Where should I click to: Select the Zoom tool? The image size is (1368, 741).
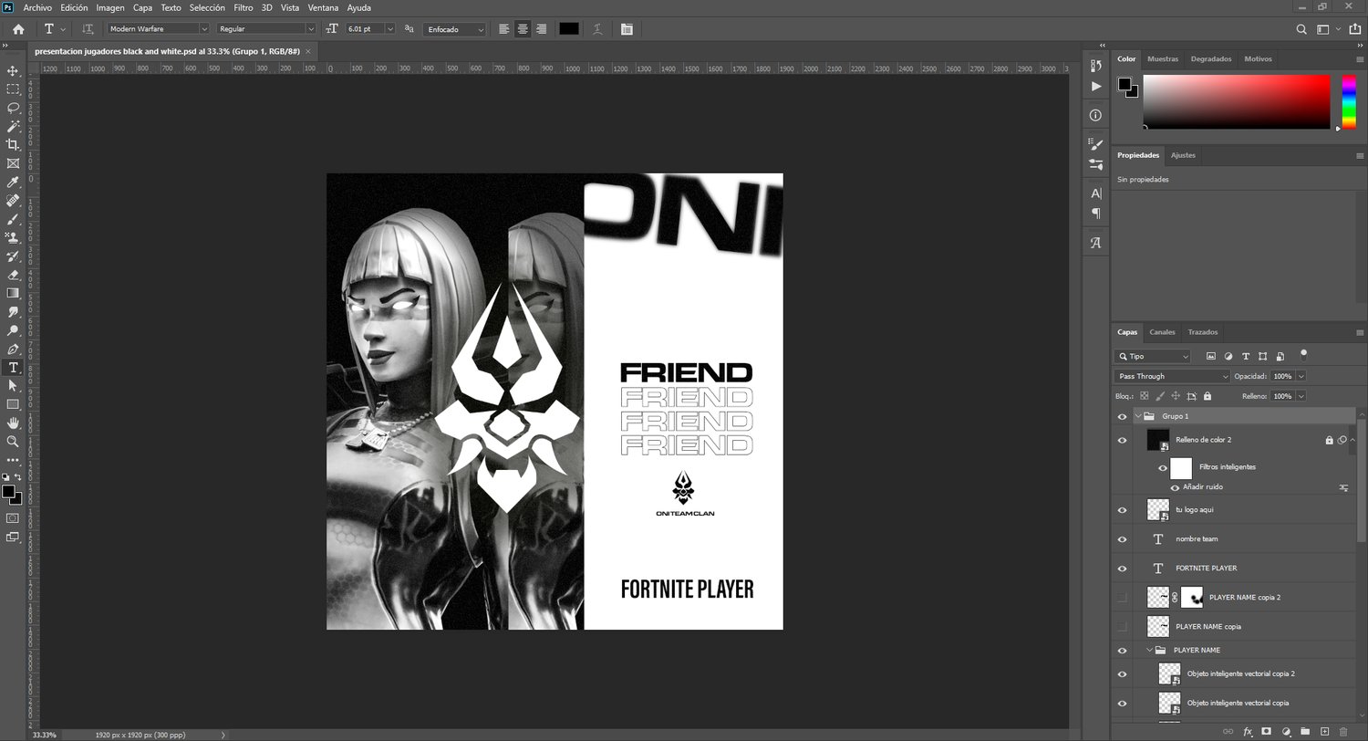click(x=13, y=442)
